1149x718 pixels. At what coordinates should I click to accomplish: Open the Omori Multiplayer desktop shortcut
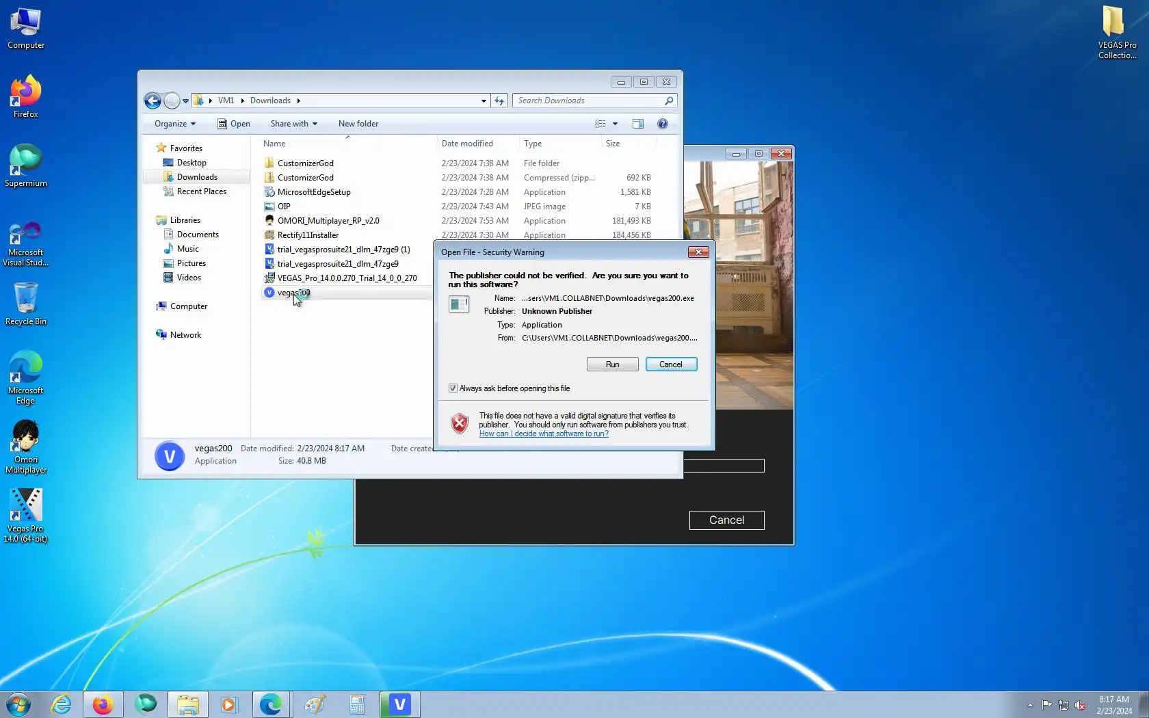point(26,447)
